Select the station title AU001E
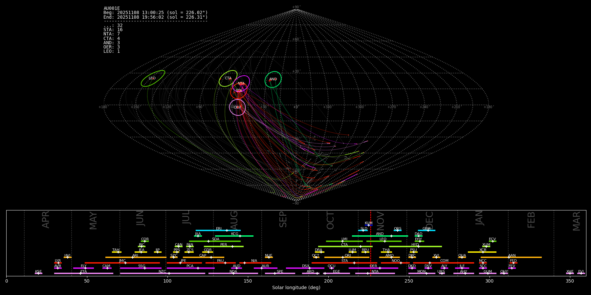The height and width of the screenshot is (295, 591). click(112, 9)
